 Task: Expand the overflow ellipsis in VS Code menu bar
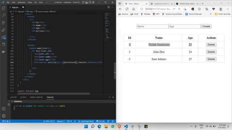tap(47, 3)
